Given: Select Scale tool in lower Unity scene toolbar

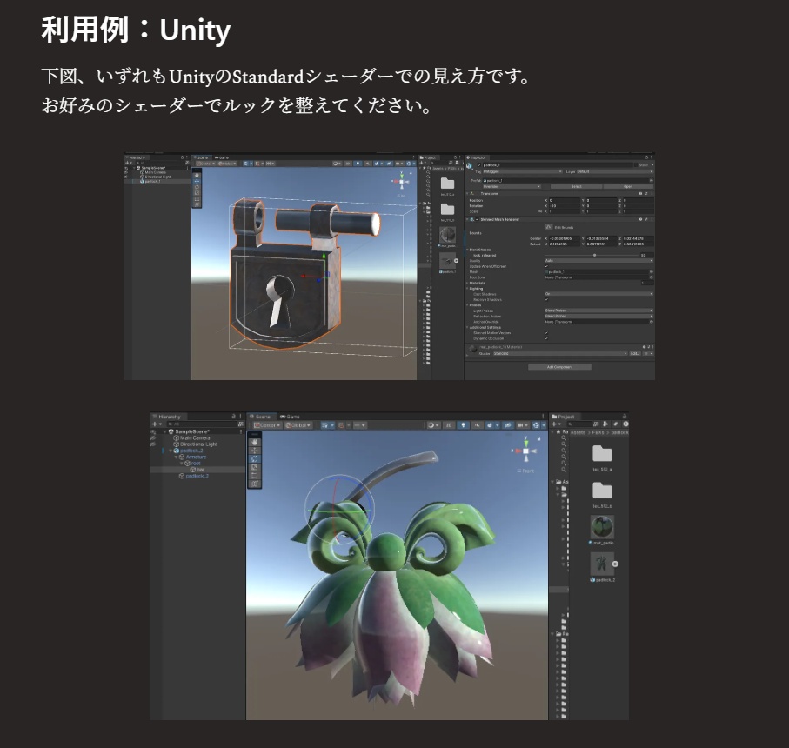Looking at the screenshot, I should pos(255,467).
